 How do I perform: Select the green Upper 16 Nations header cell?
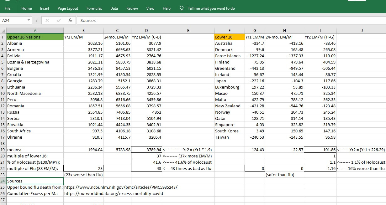[35, 37]
